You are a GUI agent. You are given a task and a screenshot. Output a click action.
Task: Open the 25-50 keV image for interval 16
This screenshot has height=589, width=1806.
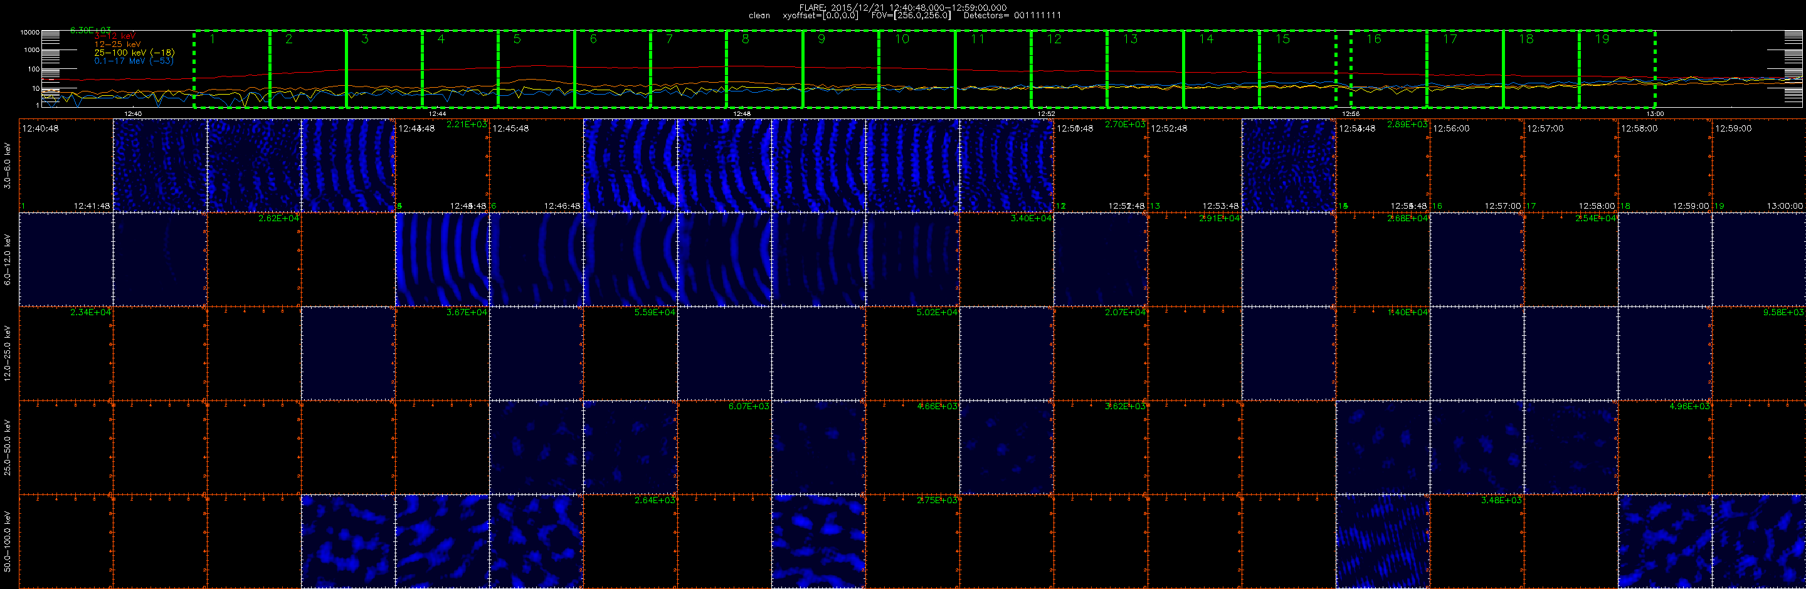[x=1477, y=447]
